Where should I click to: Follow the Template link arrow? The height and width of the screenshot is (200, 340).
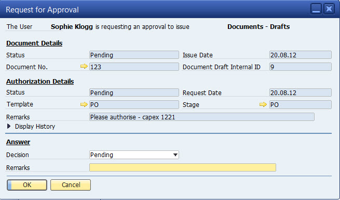pos(84,104)
